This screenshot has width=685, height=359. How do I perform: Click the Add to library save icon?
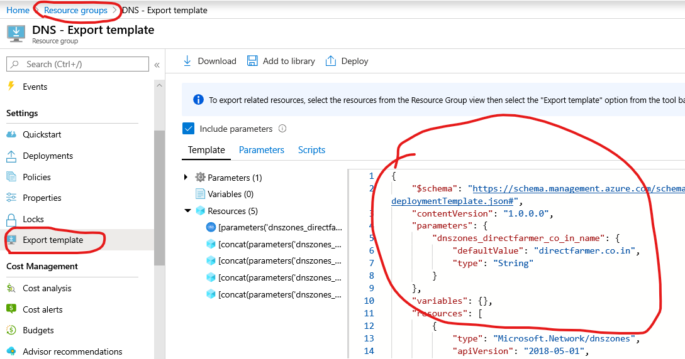pos(252,61)
